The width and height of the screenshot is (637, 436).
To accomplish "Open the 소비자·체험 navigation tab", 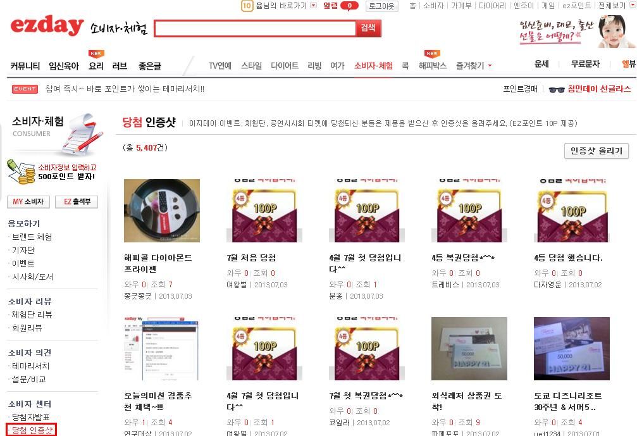I will (373, 65).
